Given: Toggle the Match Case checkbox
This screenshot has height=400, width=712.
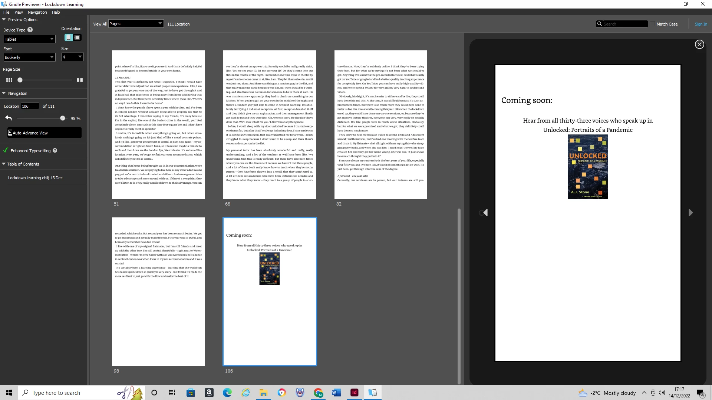Looking at the screenshot, I should point(652,24).
